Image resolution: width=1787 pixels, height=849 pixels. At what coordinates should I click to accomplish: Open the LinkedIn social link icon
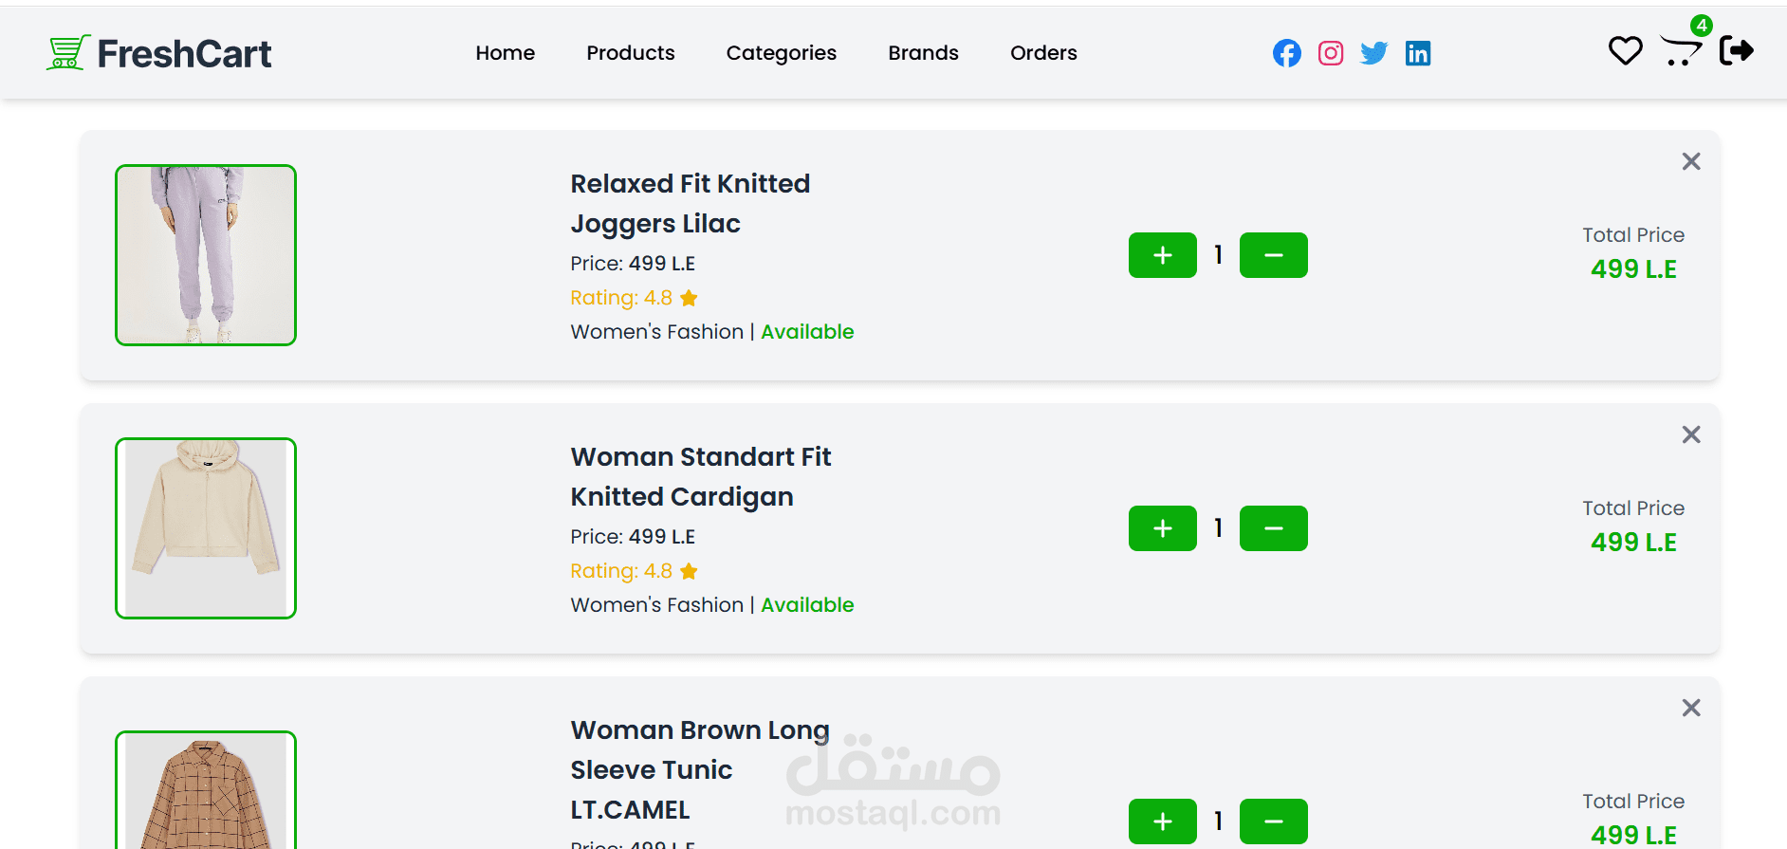(1418, 53)
